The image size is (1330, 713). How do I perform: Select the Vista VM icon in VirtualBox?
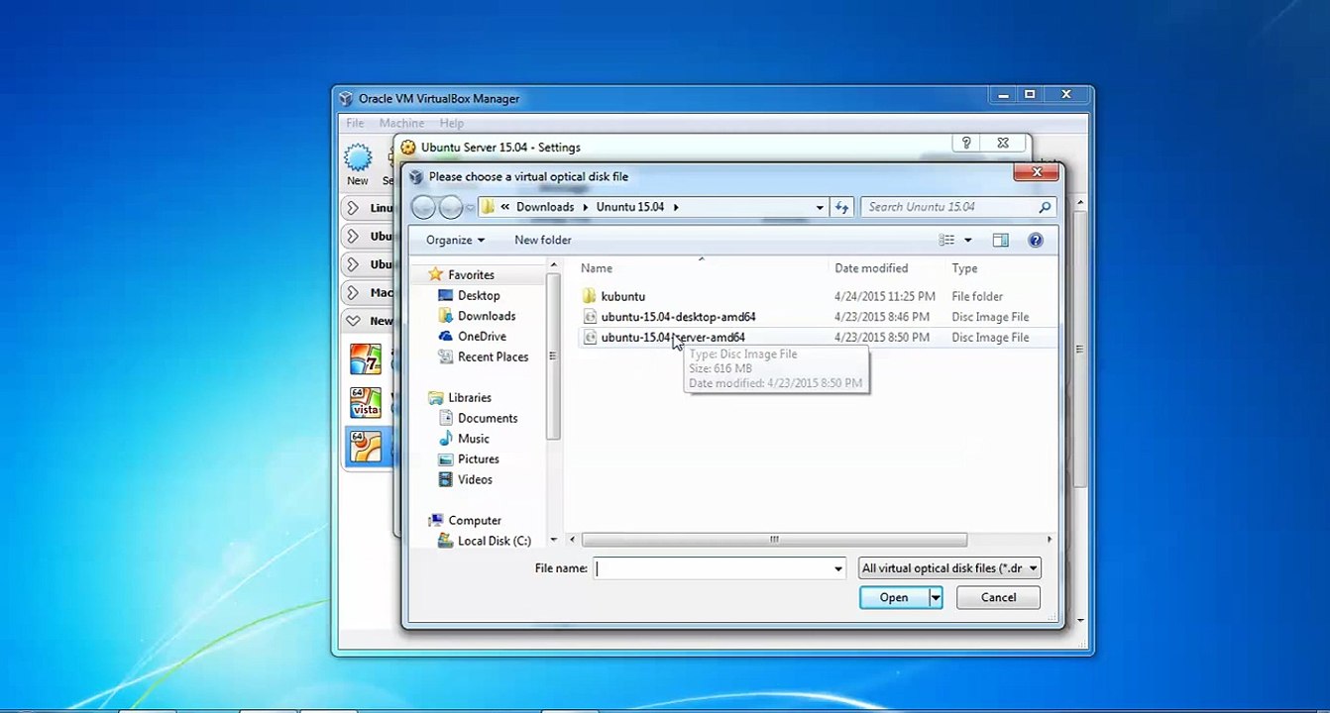(366, 402)
